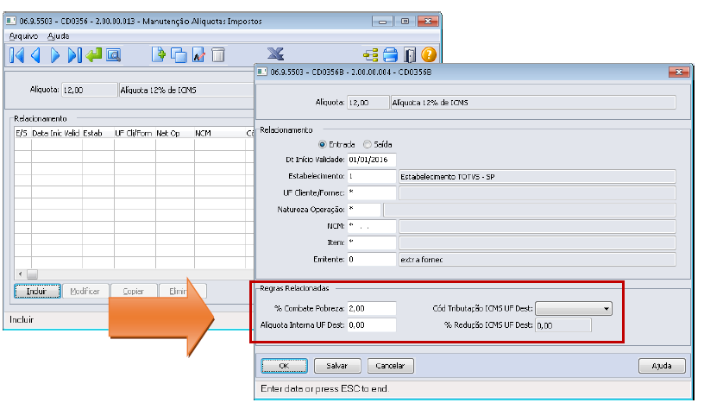Select the Entrada radio button
The width and height of the screenshot is (704, 409).
(x=322, y=145)
